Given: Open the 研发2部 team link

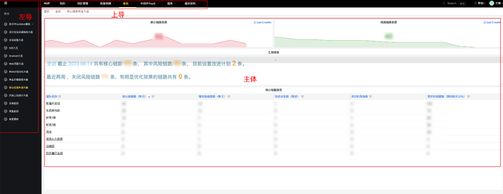Looking at the screenshot, I should coord(50,125).
